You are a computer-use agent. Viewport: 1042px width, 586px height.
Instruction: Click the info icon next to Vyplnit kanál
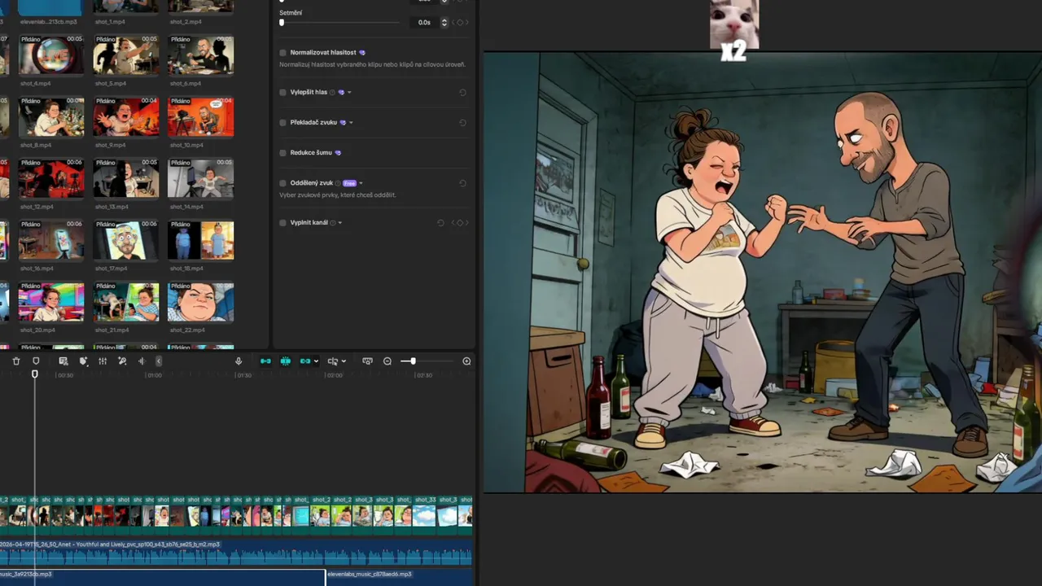332,223
